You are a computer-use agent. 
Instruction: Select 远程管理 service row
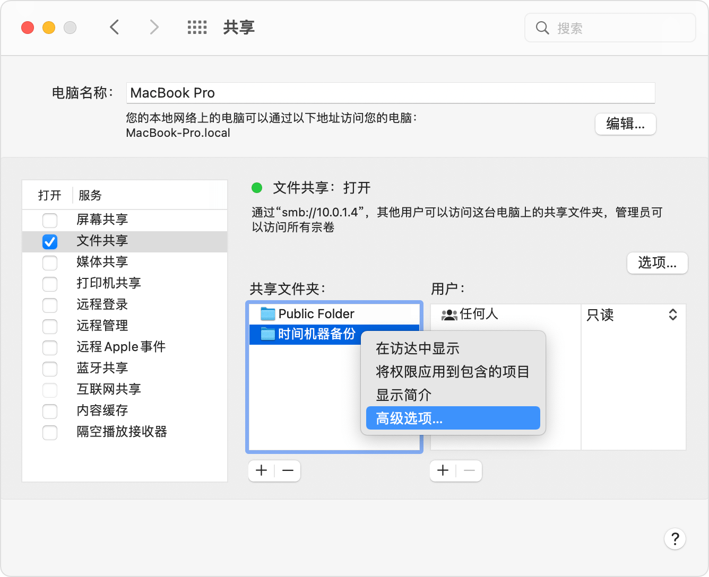click(x=125, y=326)
